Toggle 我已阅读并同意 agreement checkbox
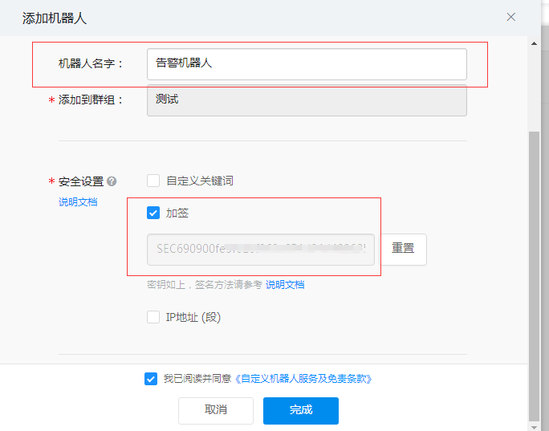This screenshot has width=549, height=431. [151, 379]
